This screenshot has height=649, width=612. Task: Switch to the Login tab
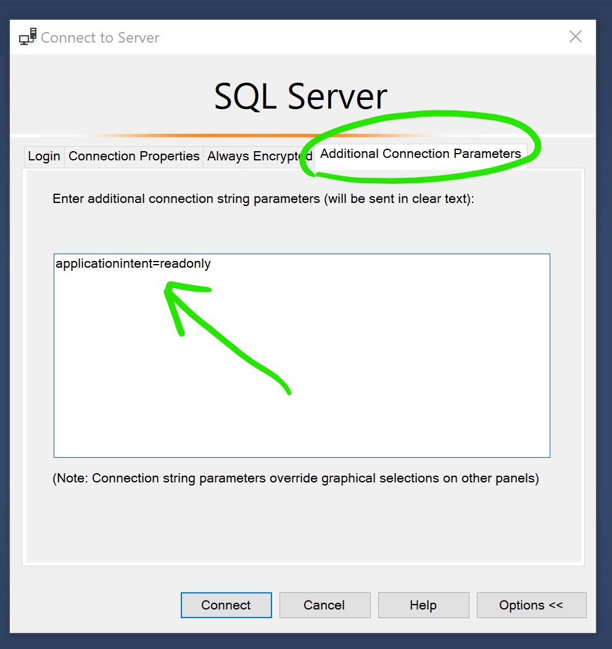coord(43,156)
